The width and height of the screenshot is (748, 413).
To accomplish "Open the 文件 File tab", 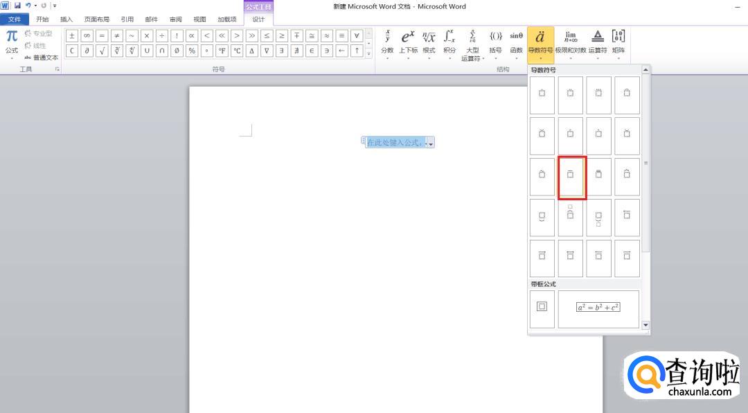I will point(15,19).
